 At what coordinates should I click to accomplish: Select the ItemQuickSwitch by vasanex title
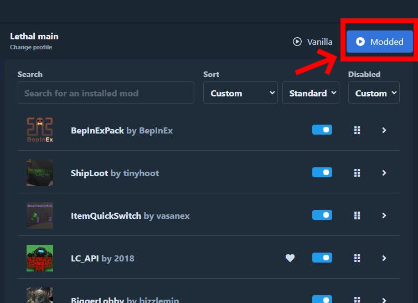pos(130,216)
